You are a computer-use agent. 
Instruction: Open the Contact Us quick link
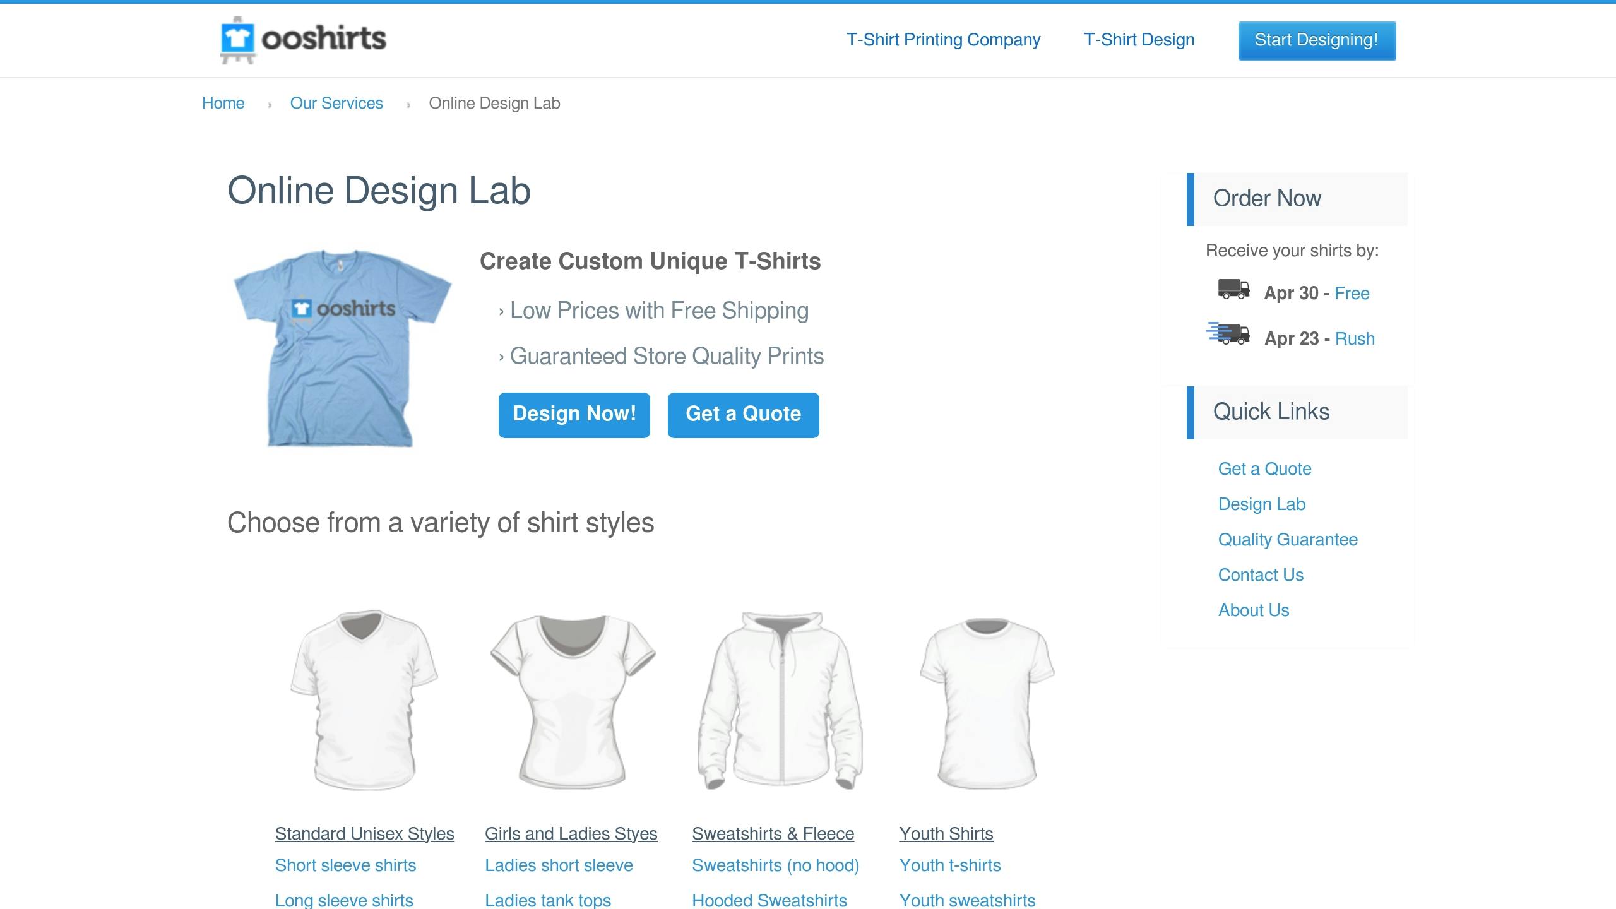click(1261, 574)
